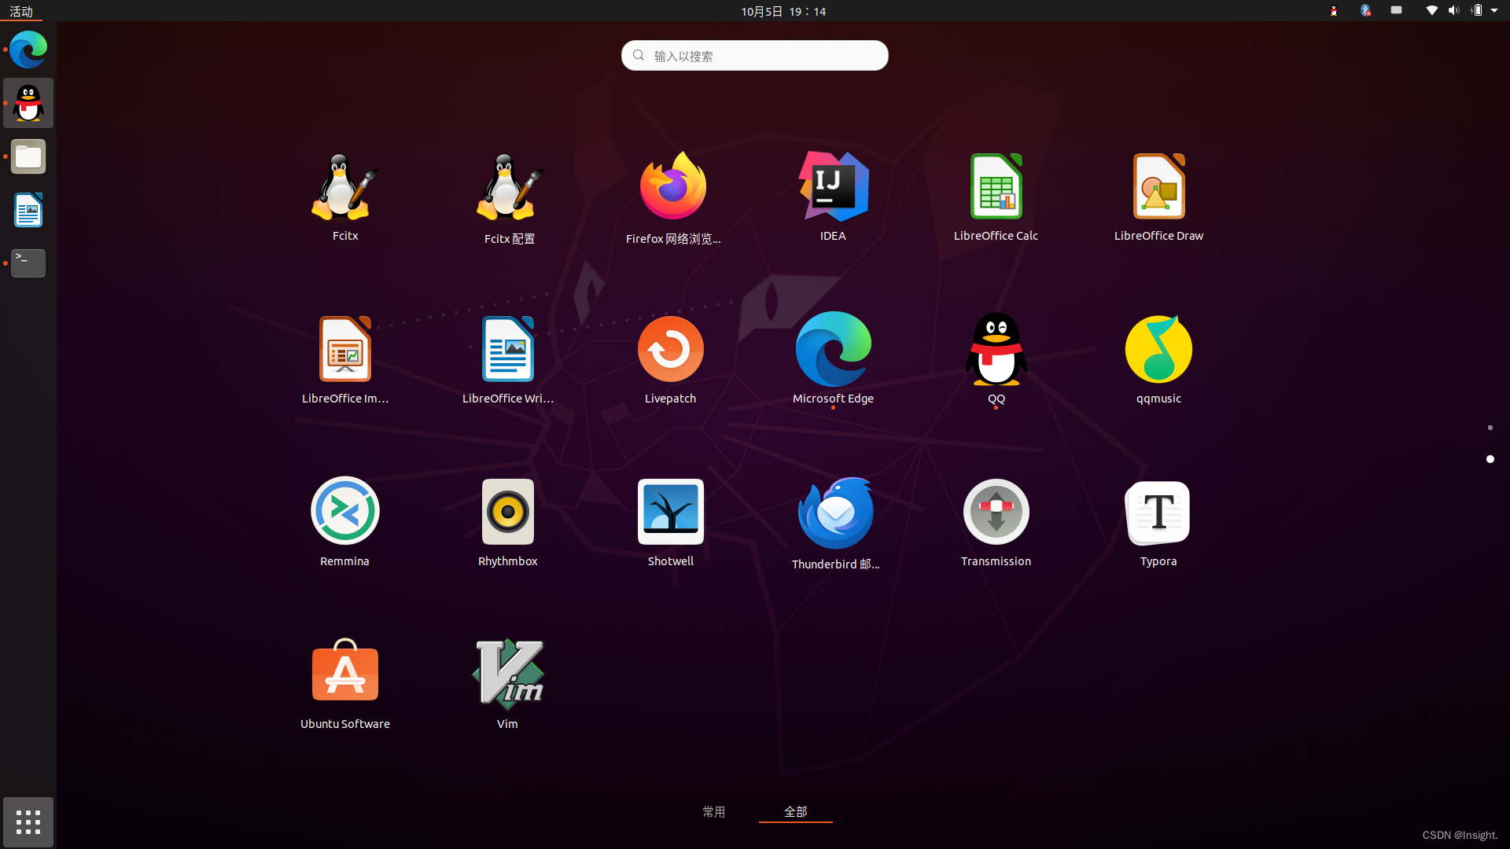Open the IntelliJ IDEA app
The height and width of the screenshot is (849, 1510).
833,197
